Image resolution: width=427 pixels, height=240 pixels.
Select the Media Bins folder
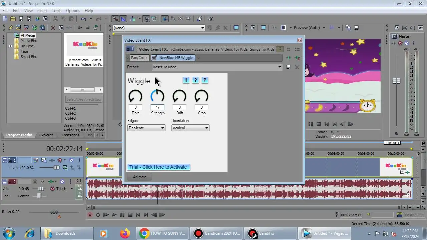pos(29,41)
